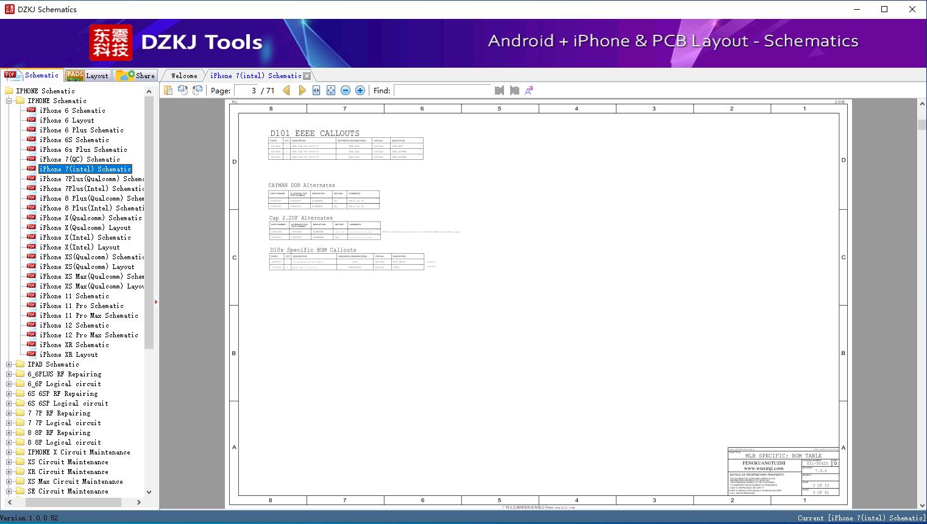Screen dimensions: 927x524
Task: Select the iPhone 7(intel) Schematic document tab
Action: 255,76
